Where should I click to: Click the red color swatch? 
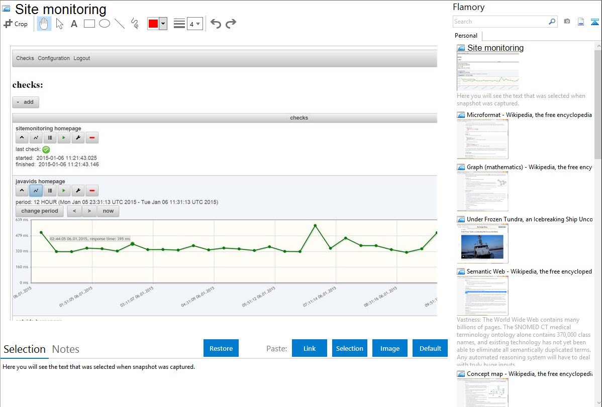tap(153, 24)
